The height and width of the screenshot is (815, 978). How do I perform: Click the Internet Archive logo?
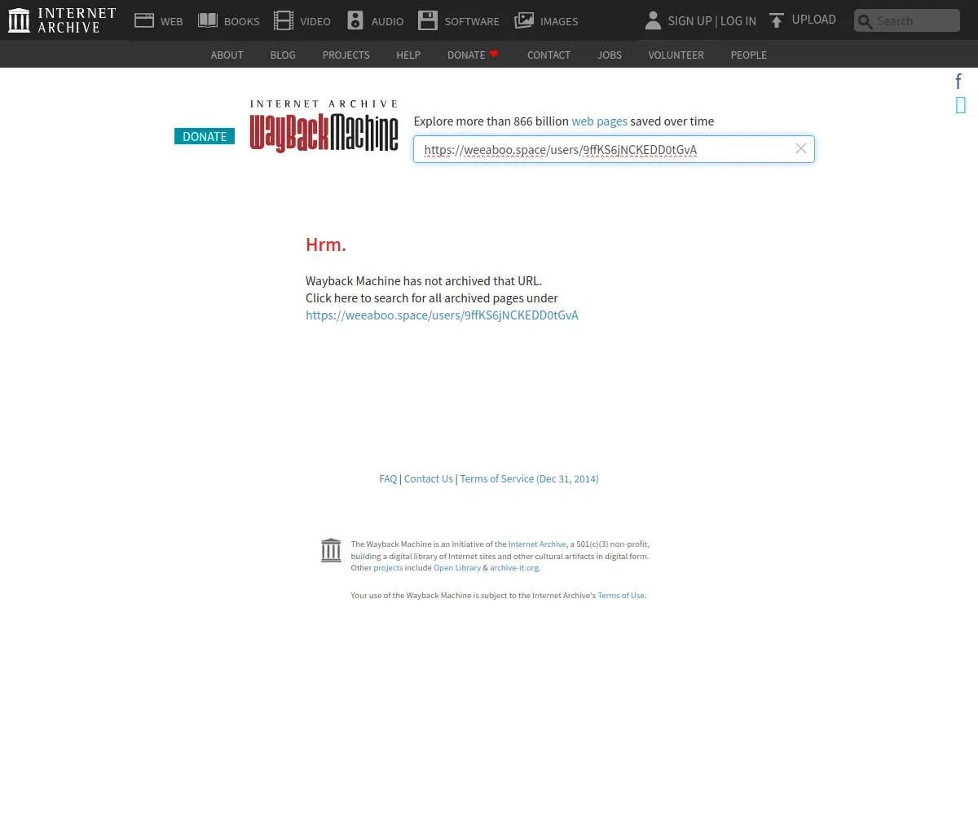(x=62, y=20)
